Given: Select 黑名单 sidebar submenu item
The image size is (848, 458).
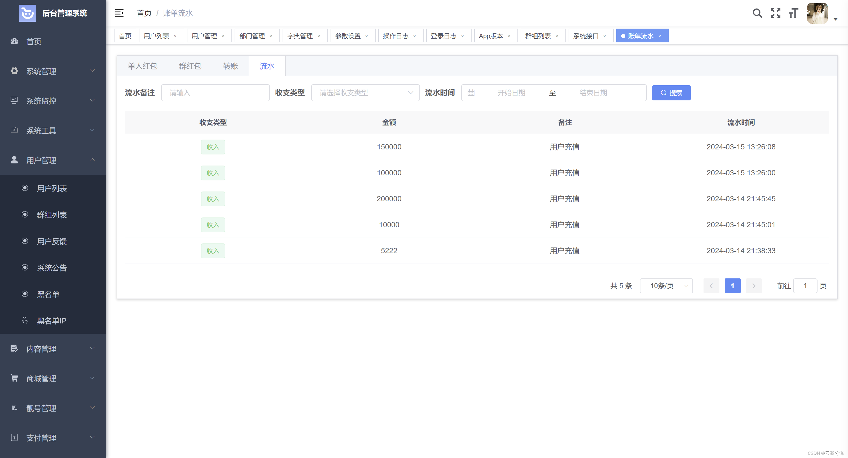Looking at the screenshot, I should pyautogui.click(x=48, y=294).
